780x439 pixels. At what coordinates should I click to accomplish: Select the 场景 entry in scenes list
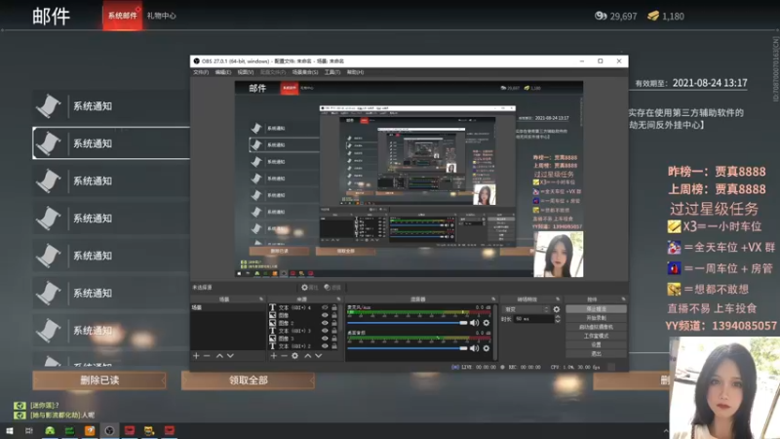[x=228, y=307]
